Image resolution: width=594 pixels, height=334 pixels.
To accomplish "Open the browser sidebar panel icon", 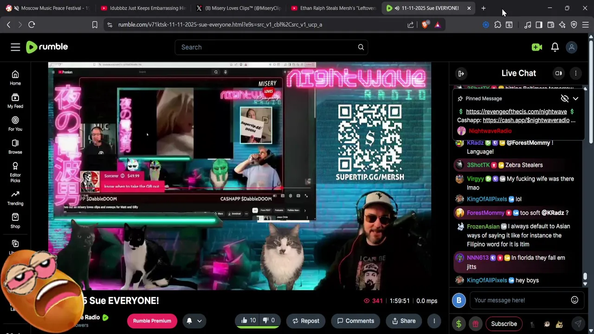I will pyautogui.click(x=539, y=25).
